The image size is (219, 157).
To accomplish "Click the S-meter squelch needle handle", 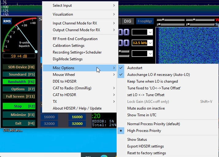I will point(36,52).
